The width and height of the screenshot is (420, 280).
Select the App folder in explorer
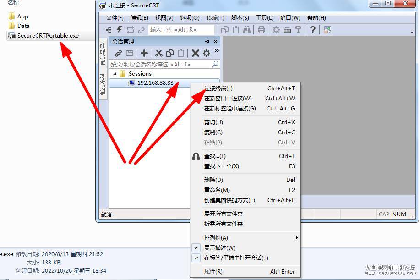(18, 16)
